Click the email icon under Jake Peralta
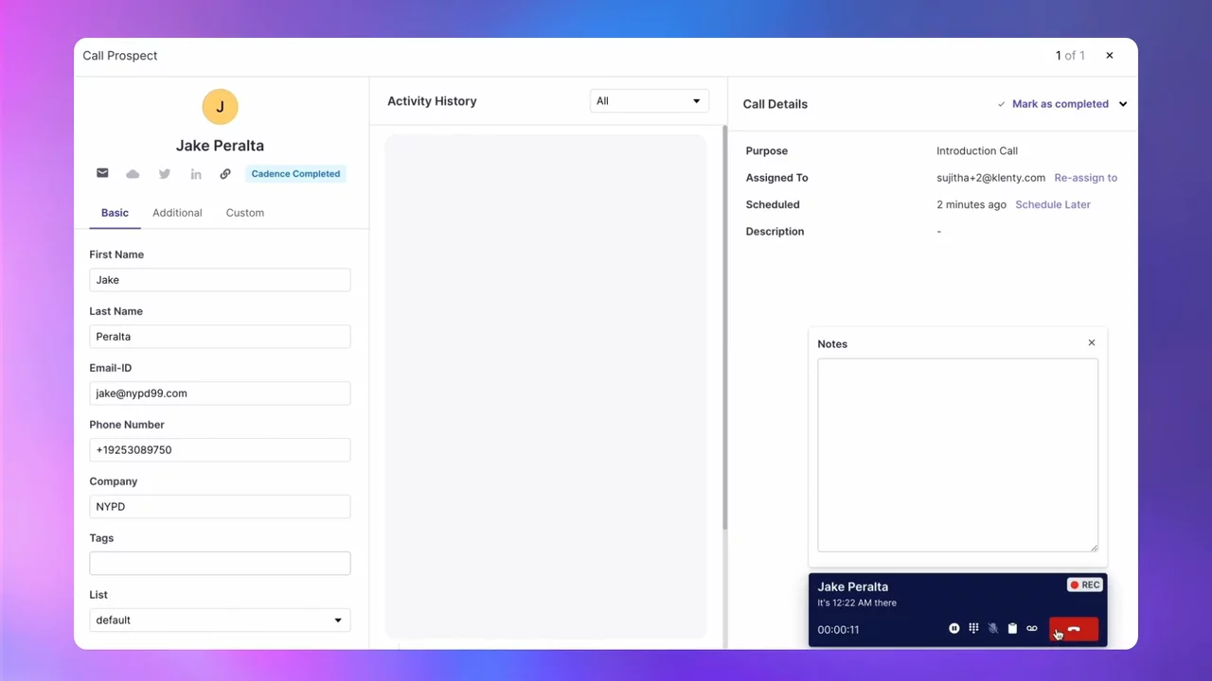Screen dimensions: 1212x681 click(x=102, y=174)
